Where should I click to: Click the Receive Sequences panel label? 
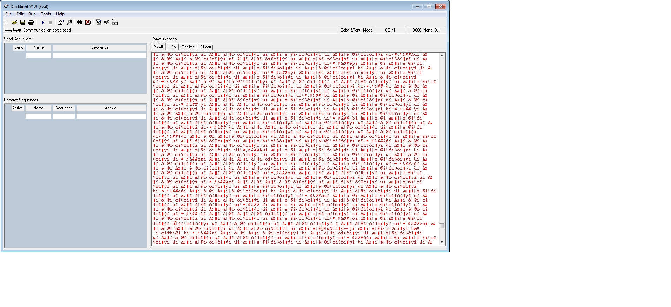click(x=21, y=100)
